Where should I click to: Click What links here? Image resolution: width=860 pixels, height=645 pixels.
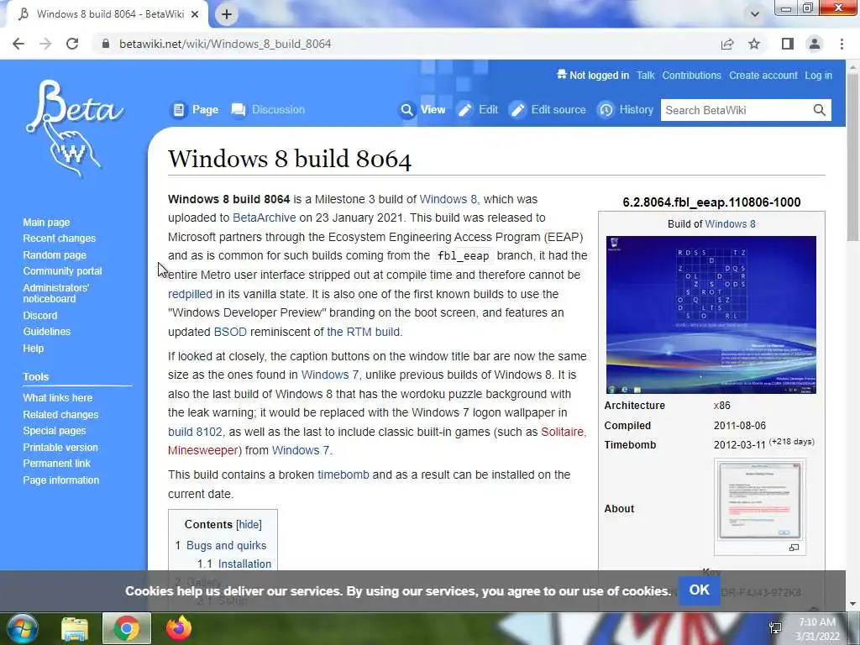[58, 397]
